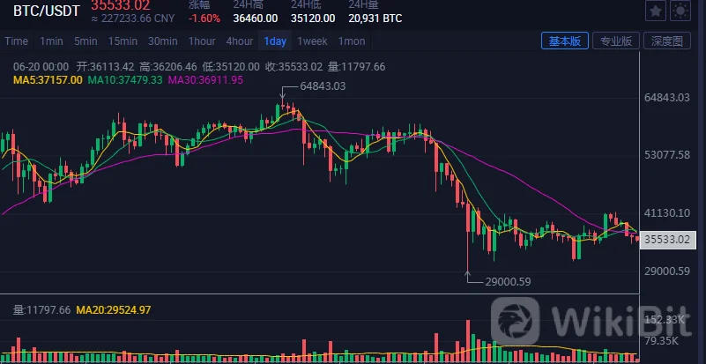Select the Time line chart view

pos(16,41)
